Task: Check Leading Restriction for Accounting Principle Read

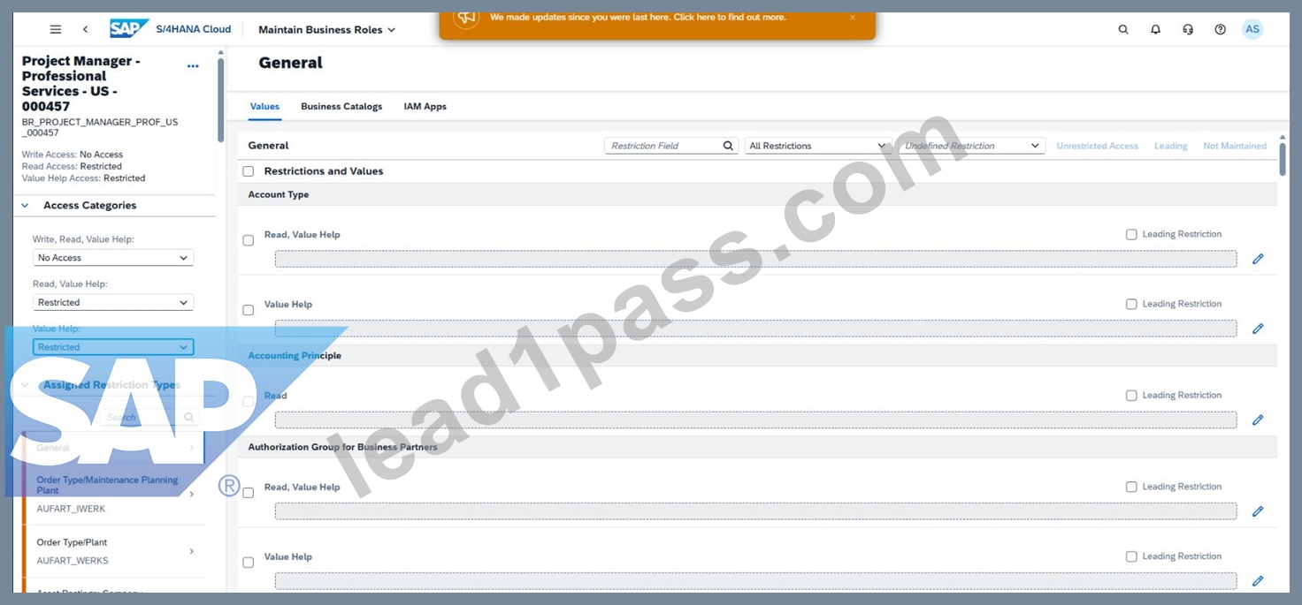Action: (x=1131, y=396)
